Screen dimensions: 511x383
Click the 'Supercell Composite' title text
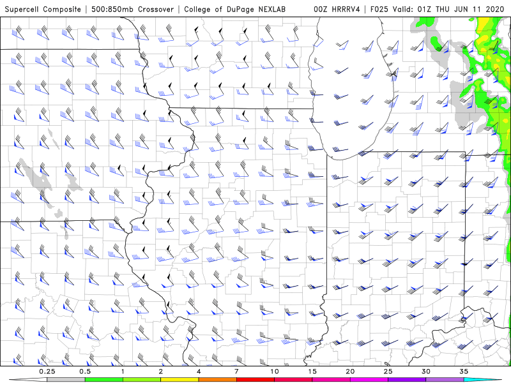[x=43, y=9]
